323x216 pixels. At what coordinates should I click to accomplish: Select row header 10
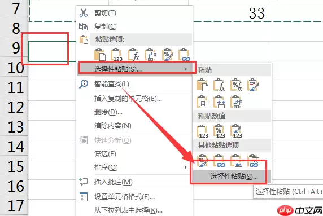tap(14, 67)
